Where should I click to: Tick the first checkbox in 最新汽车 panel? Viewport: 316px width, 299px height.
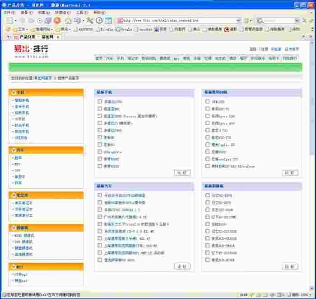pos(100,195)
